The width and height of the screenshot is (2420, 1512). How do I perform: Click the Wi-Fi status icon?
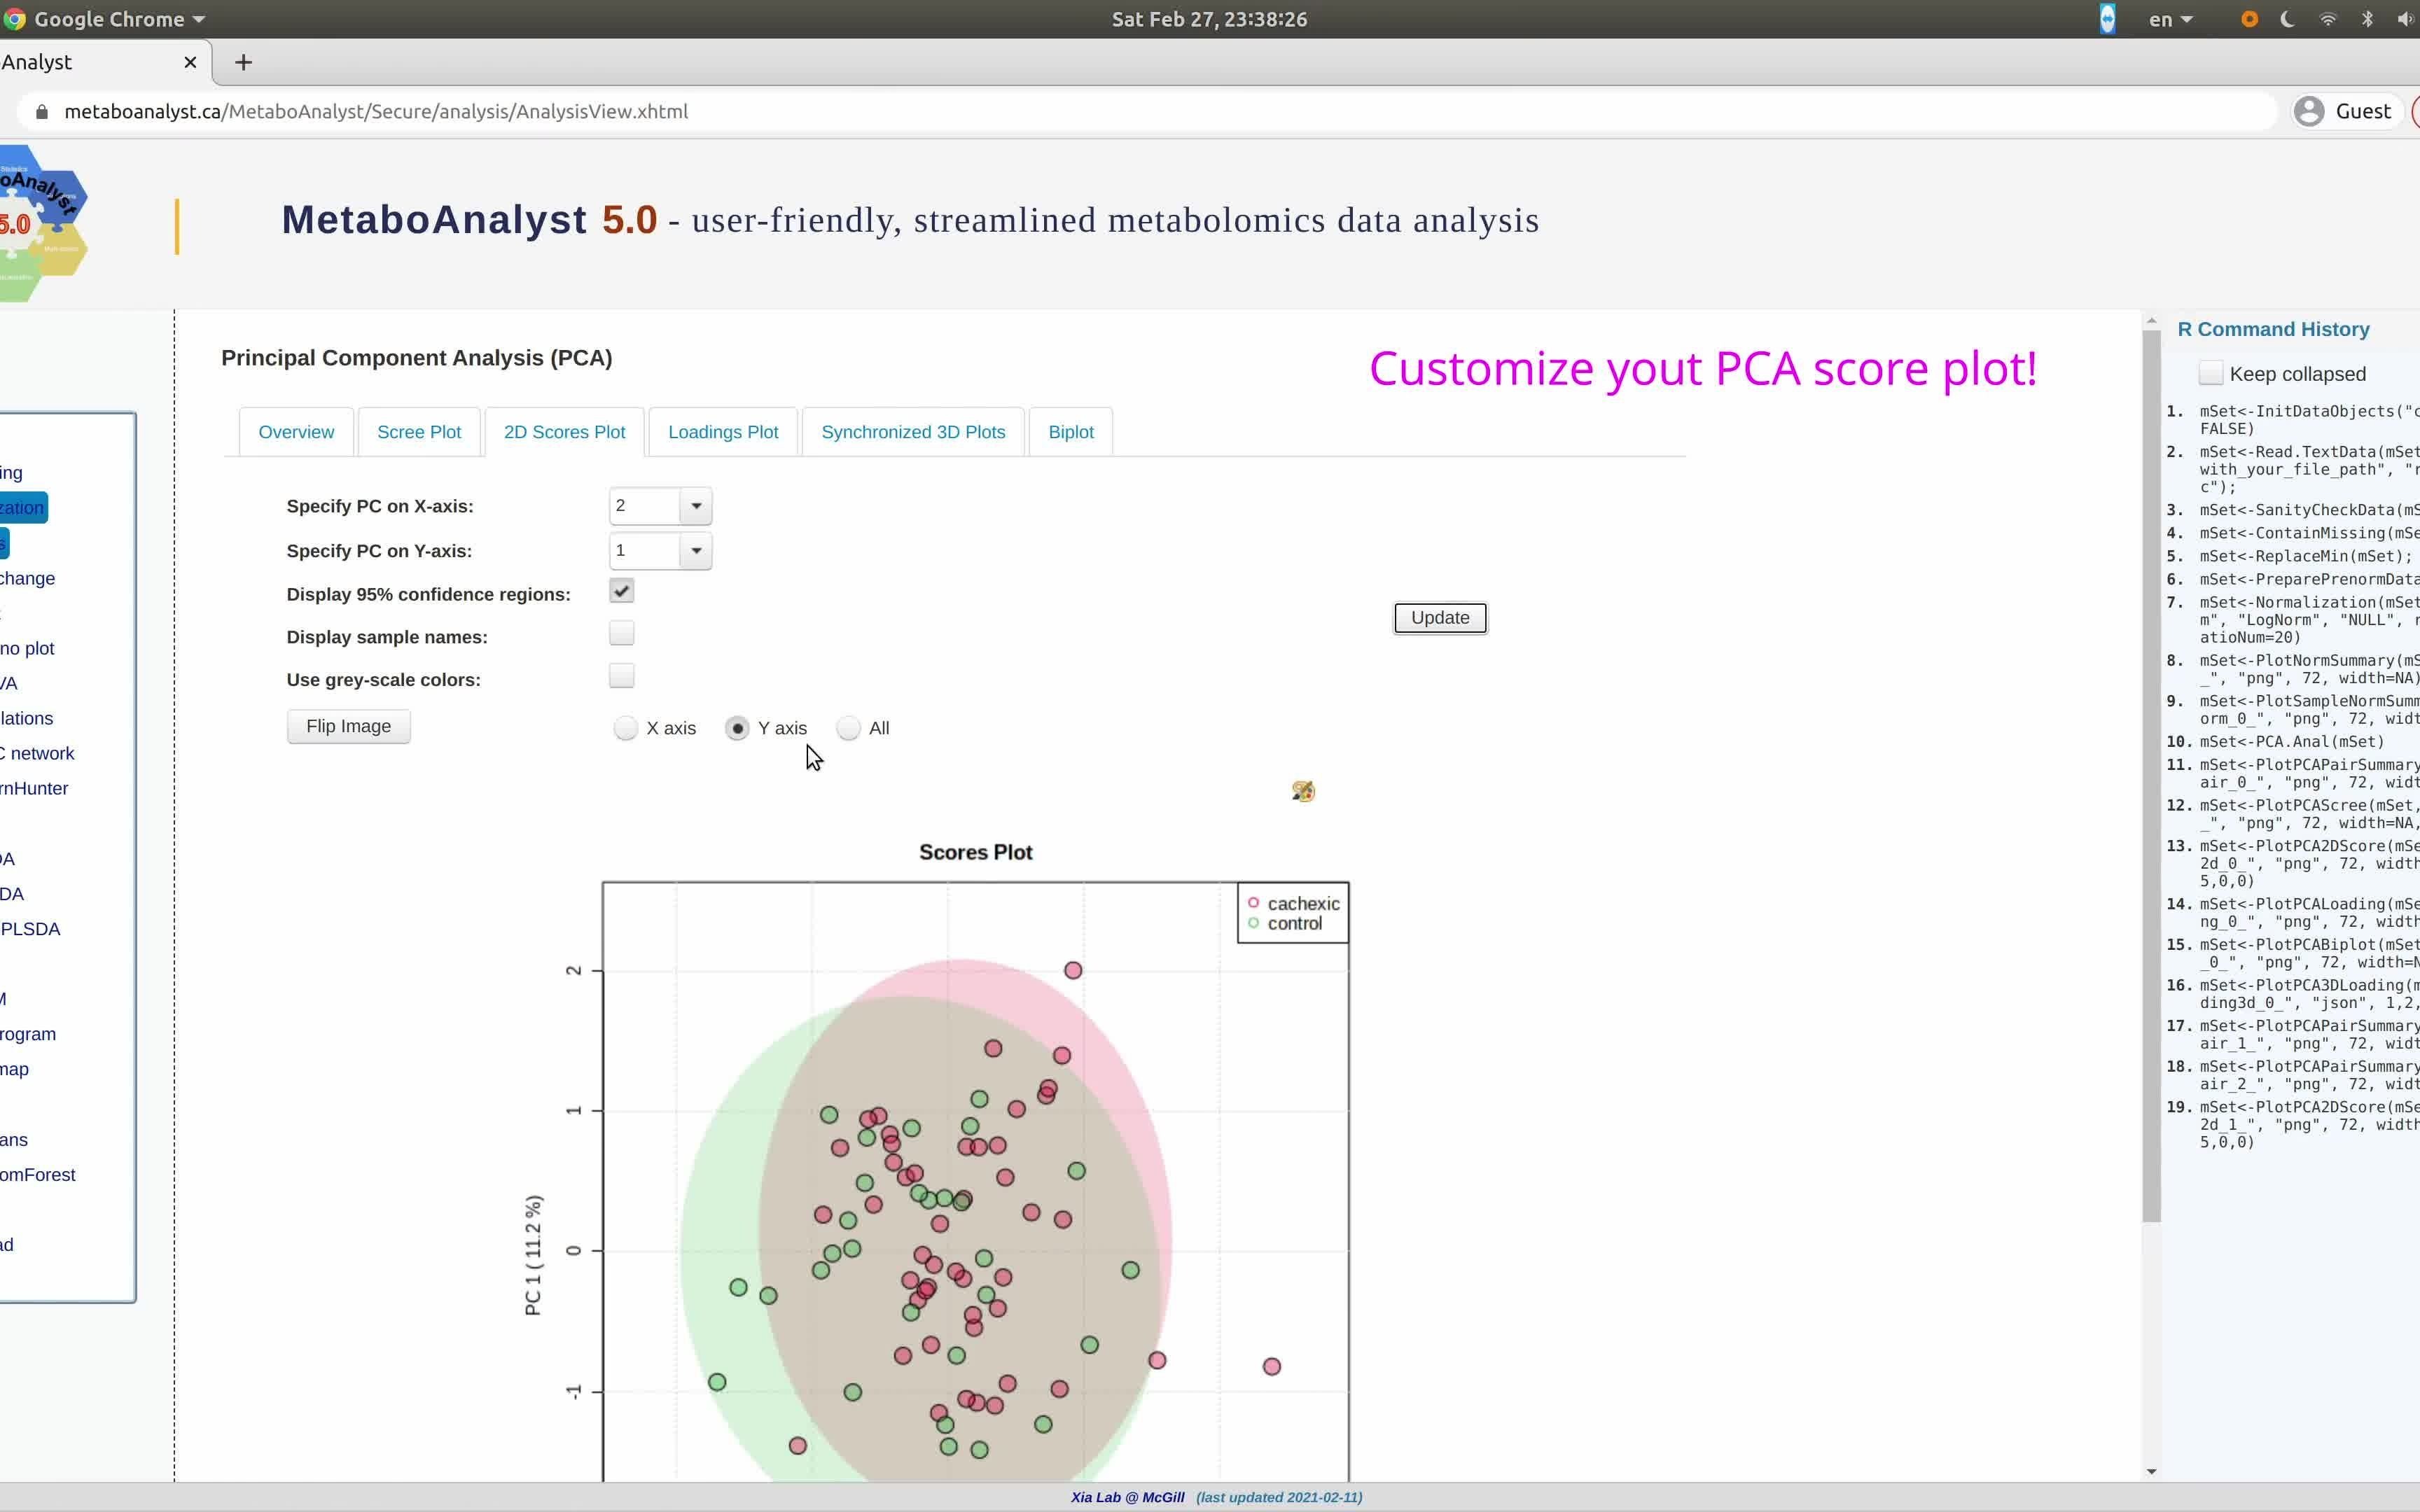tap(2327, 18)
